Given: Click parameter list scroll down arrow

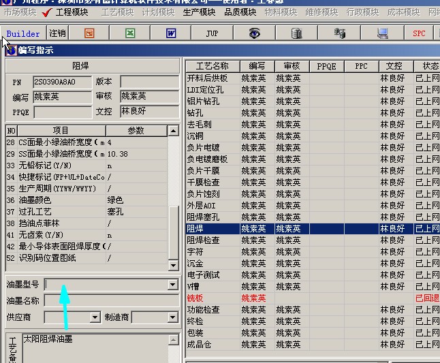Looking at the screenshot, I should click(174, 265).
